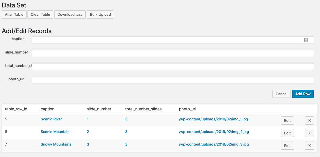This screenshot has height=157, width=320.
Task: Click into the slide_number input
Action: [x=173, y=53]
